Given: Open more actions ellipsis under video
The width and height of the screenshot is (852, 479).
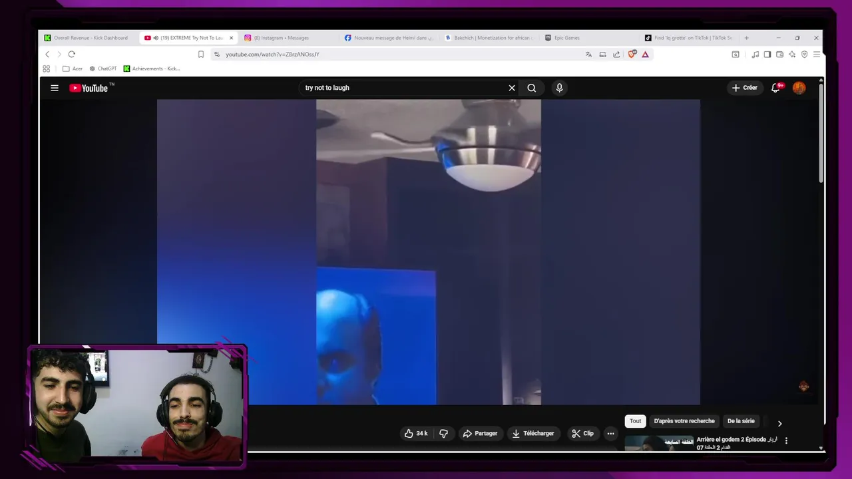Looking at the screenshot, I should pyautogui.click(x=610, y=433).
